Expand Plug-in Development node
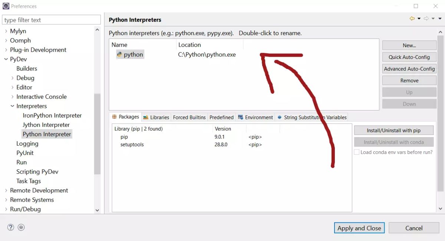 [x=6, y=50]
